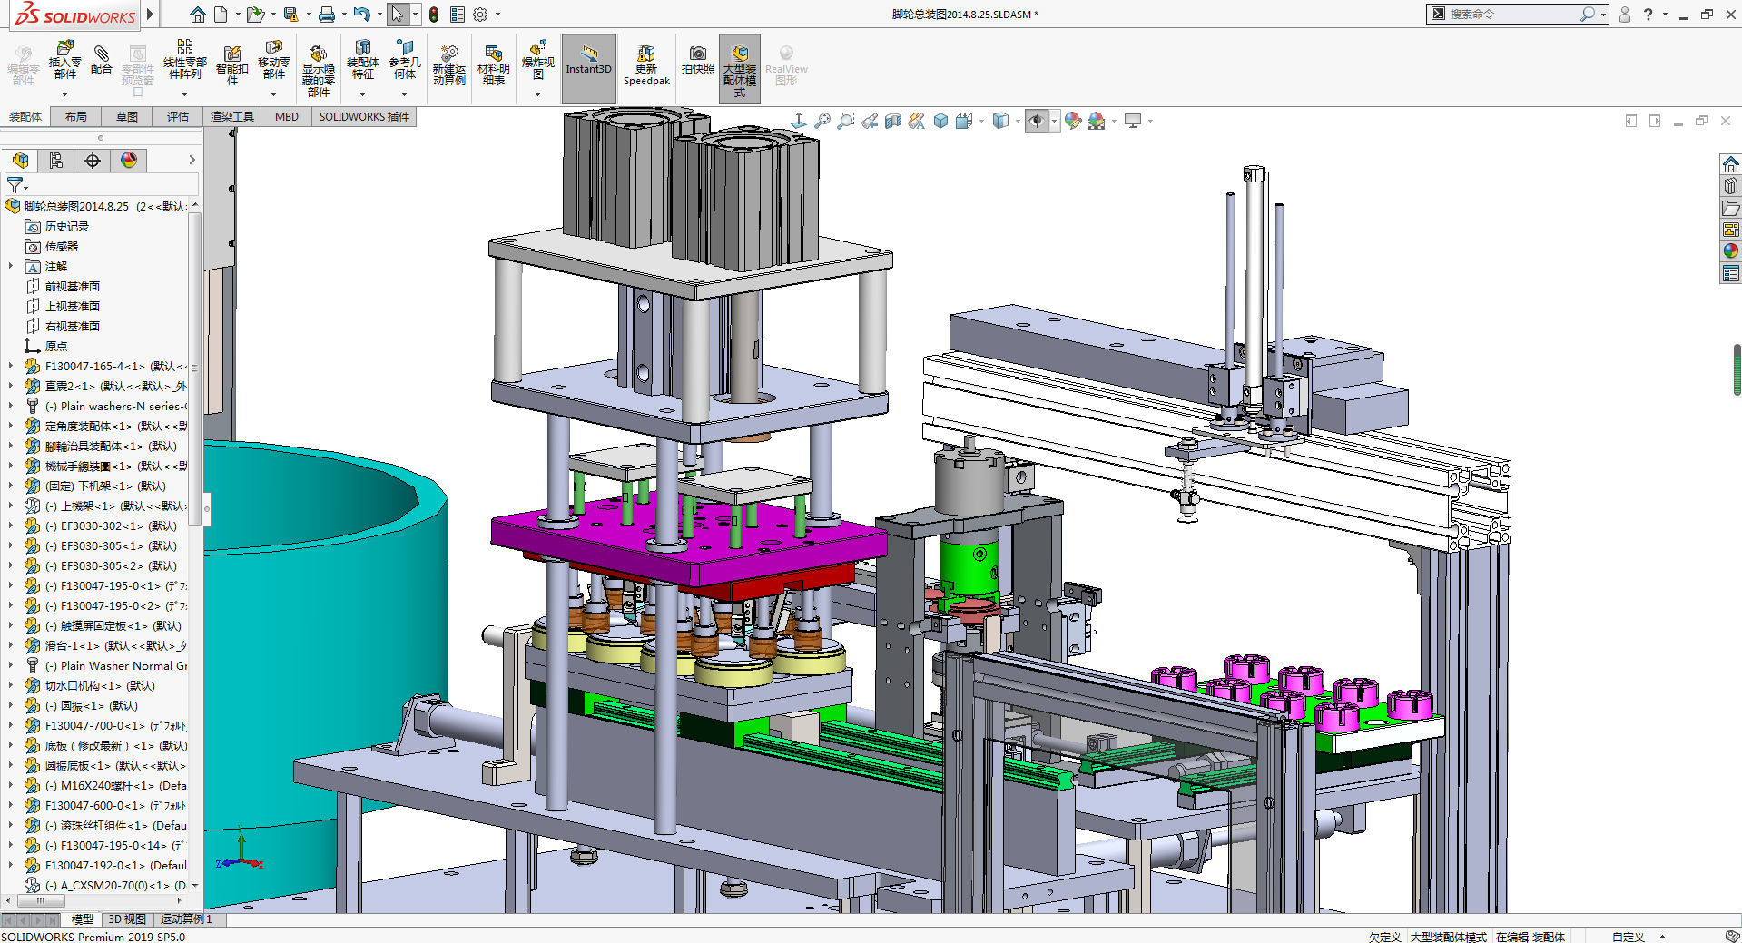Expand the 注解 annotations folder
Image resolution: width=1742 pixels, height=943 pixels.
click(x=11, y=266)
